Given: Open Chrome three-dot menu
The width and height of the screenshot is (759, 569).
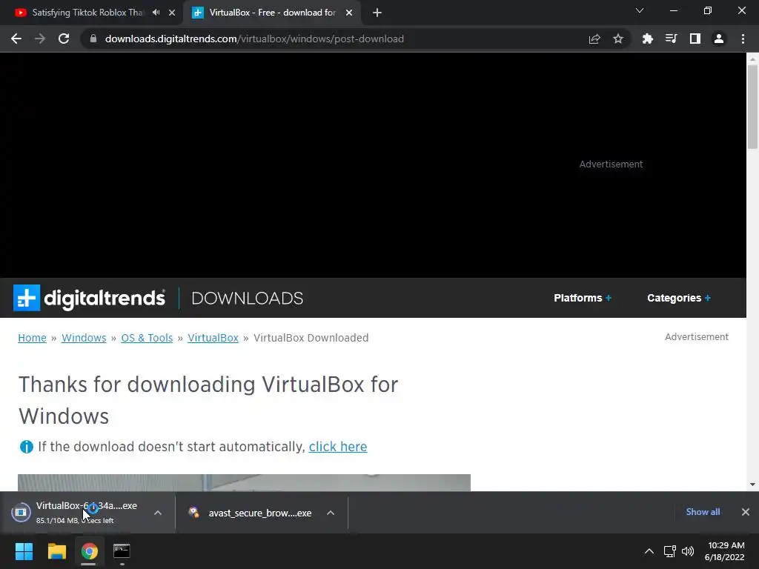Looking at the screenshot, I should pos(743,39).
